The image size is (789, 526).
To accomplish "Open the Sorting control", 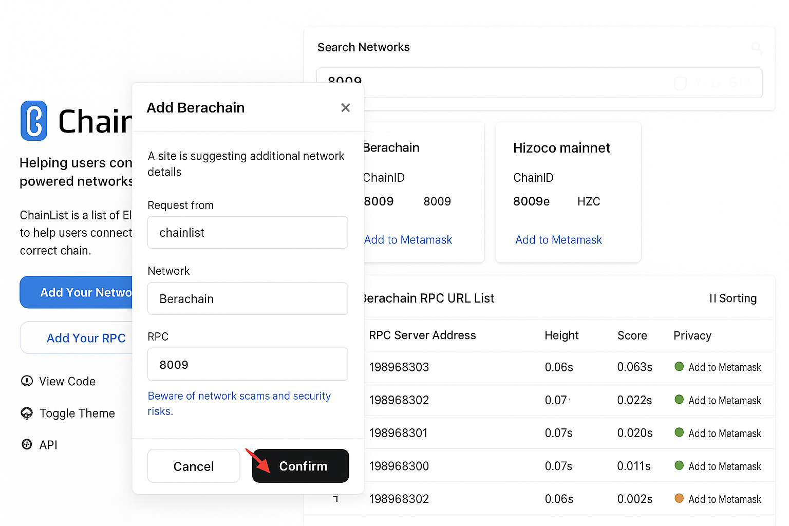I will click(733, 298).
